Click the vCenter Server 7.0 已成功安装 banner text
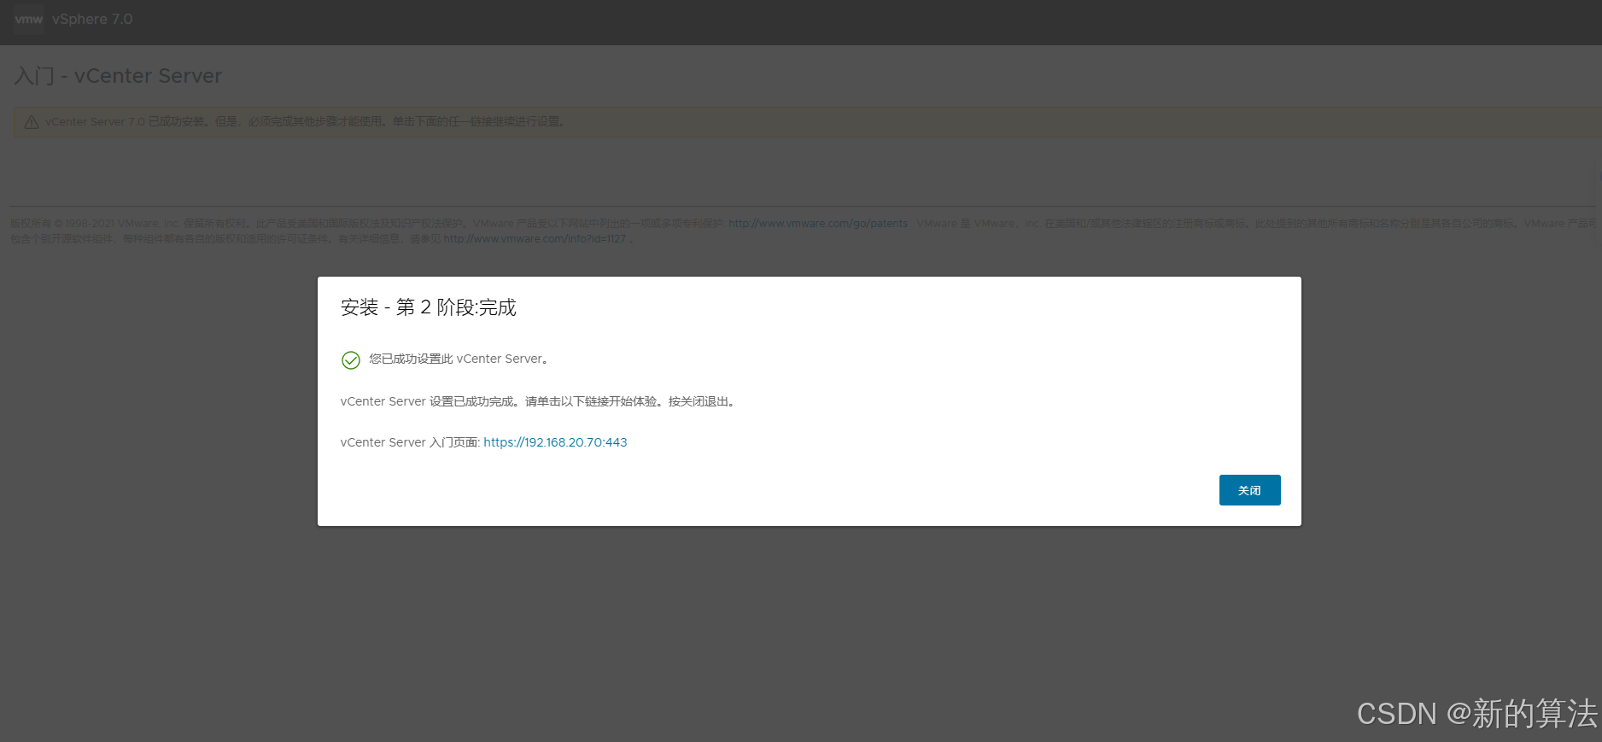Screen dimensions: 1602x742 (305, 122)
